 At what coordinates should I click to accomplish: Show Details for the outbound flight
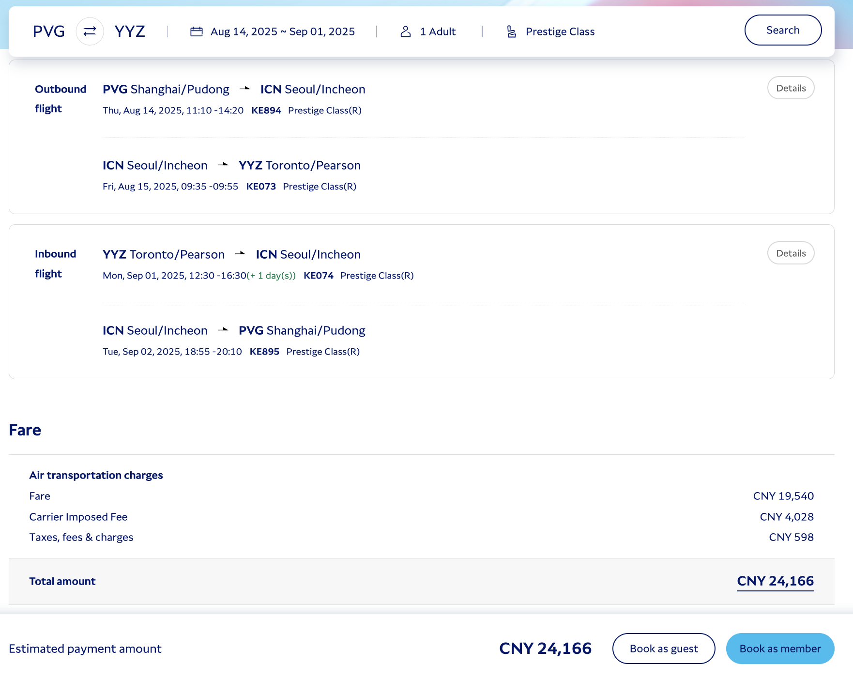[x=791, y=88]
